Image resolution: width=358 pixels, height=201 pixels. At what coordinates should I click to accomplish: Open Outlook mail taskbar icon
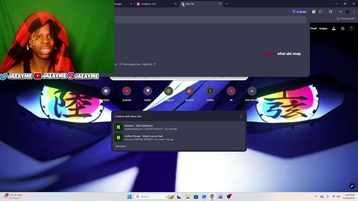tap(204, 197)
